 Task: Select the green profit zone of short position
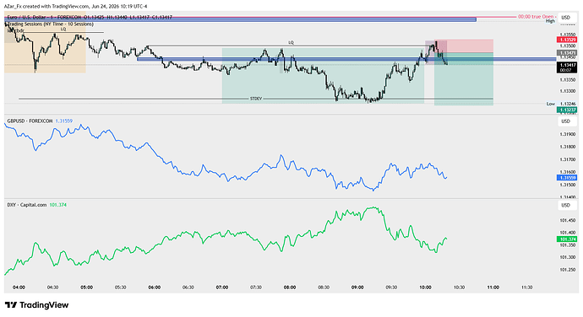tap(464, 79)
